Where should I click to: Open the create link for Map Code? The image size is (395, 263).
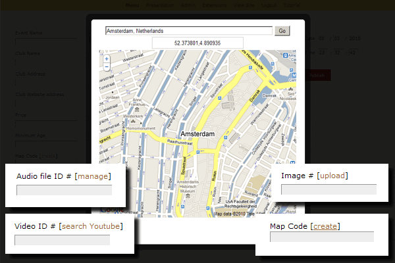[325, 226]
